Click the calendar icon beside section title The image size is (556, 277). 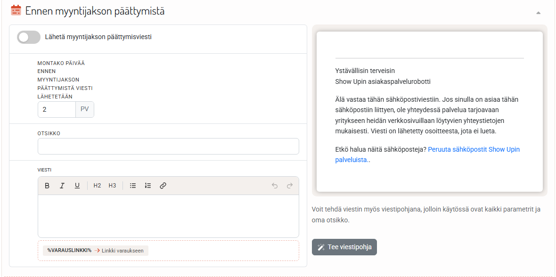pyautogui.click(x=16, y=10)
